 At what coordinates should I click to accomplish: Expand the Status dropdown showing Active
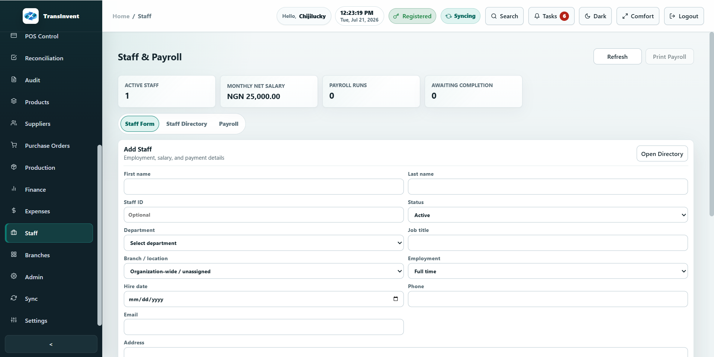(x=547, y=215)
